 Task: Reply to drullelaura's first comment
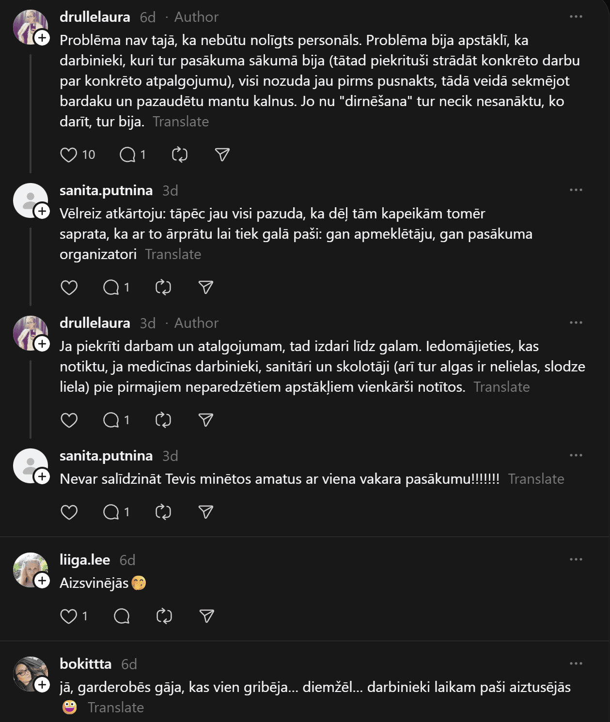click(x=127, y=155)
